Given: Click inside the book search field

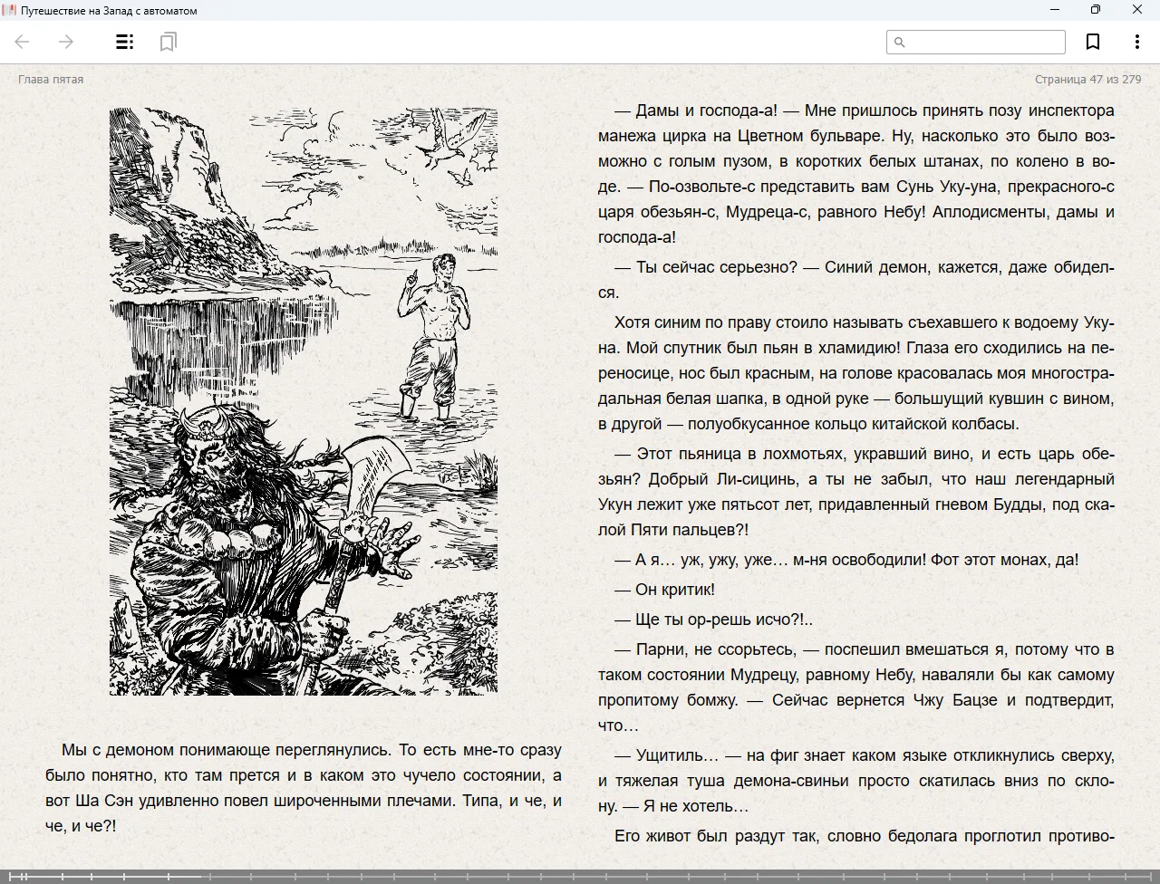Looking at the screenshot, I should (983, 42).
